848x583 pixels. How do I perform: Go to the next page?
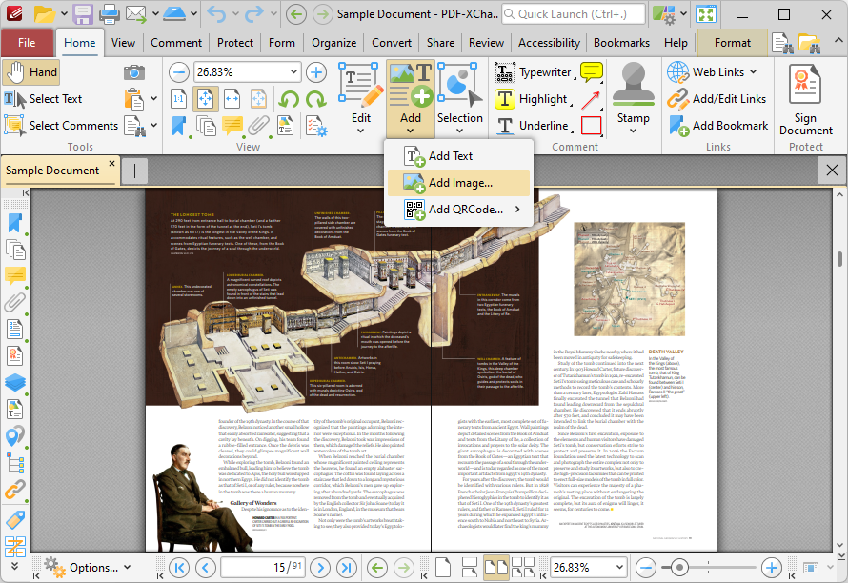(x=320, y=568)
